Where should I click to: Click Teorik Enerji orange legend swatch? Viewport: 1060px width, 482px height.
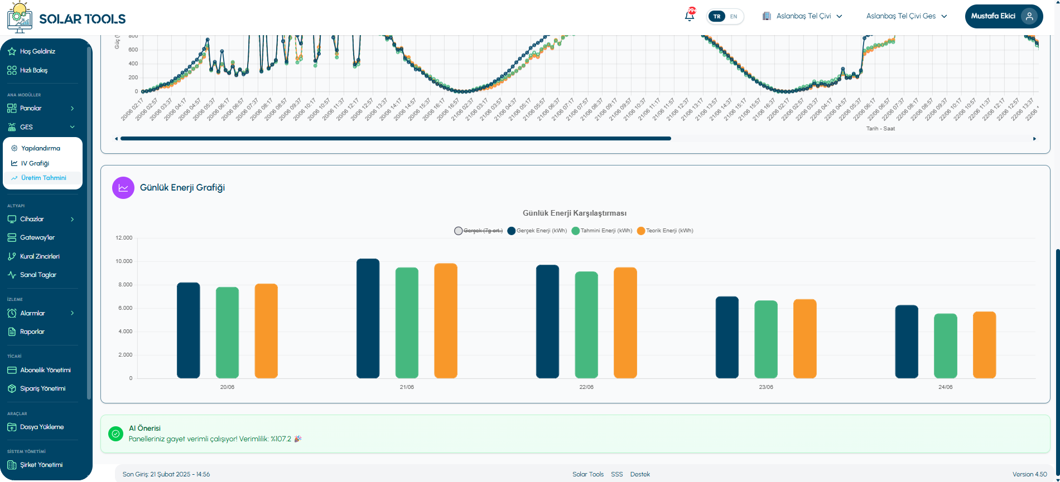click(641, 231)
